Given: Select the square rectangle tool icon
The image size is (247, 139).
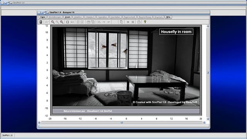Looking at the screenshot, I should pos(68,22).
